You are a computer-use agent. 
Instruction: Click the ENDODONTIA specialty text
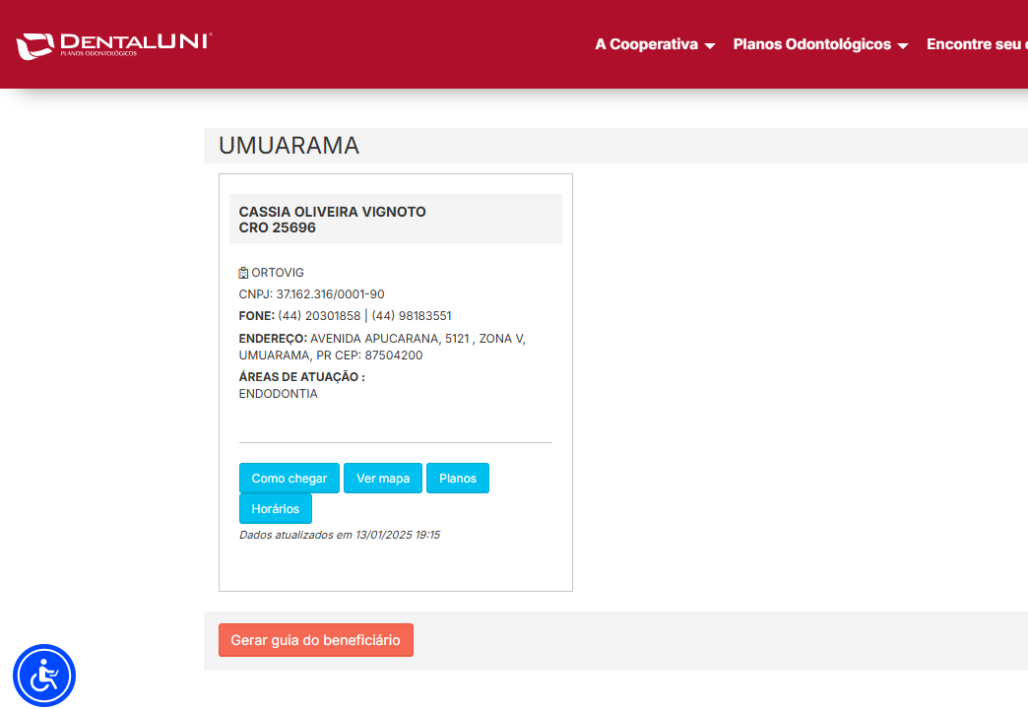click(278, 394)
